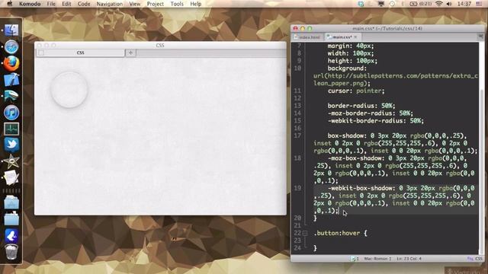
Task: Add a new browser tab with plus button
Action: [x=130, y=53]
